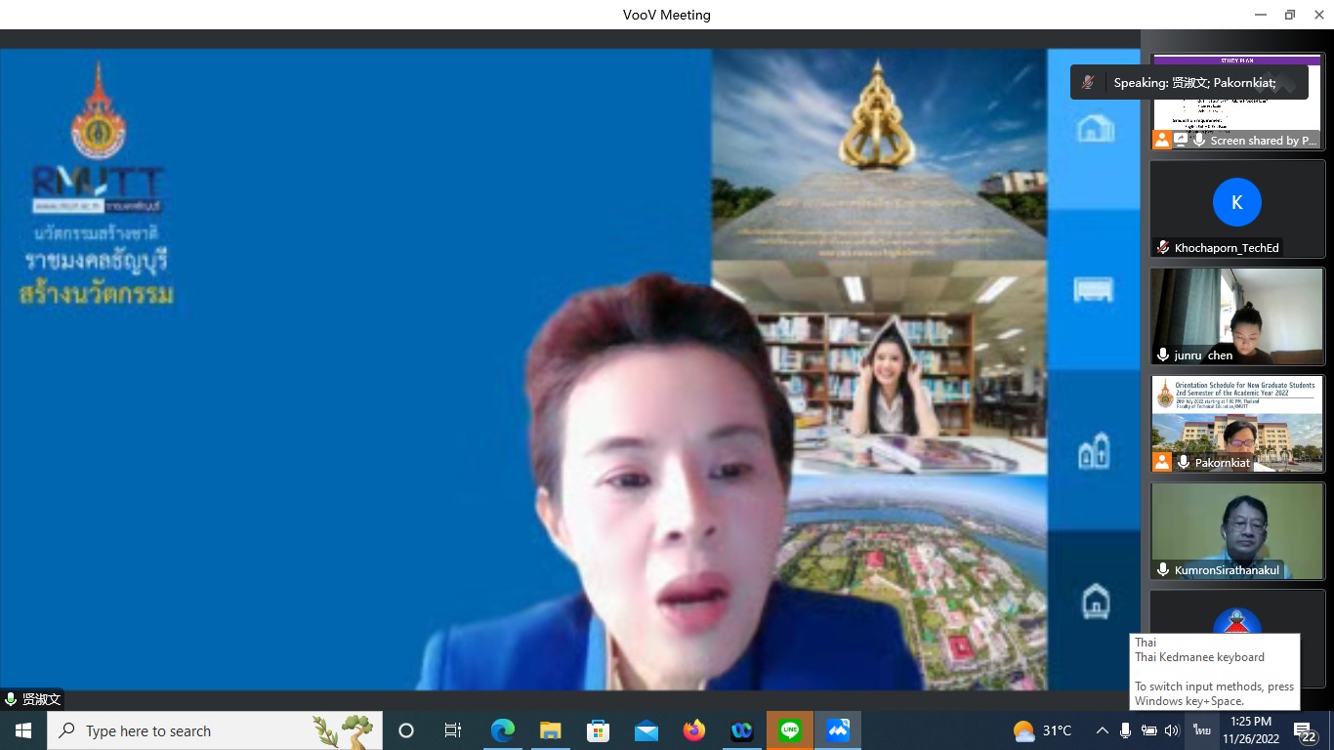Select Pakornkiat's video thumbnail
1334x750 pixels.
(x=1237, y=424)
